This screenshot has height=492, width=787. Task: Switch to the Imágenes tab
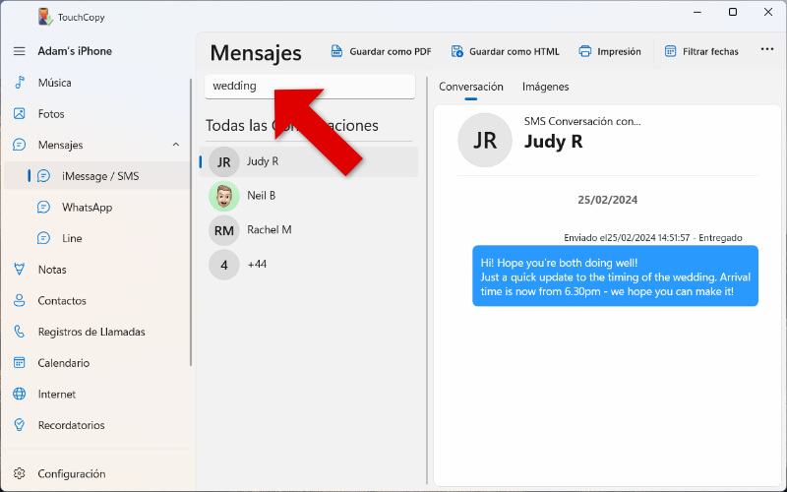[x=546, y=87]
